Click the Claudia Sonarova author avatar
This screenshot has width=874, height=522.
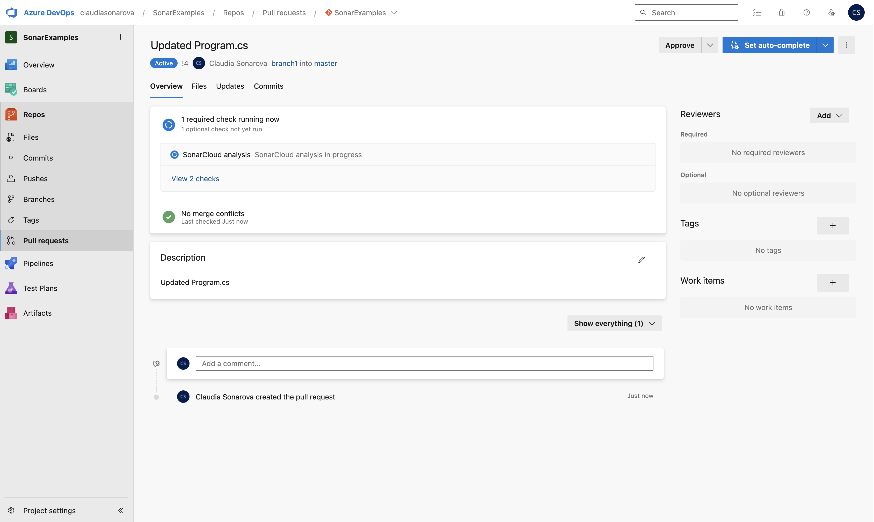[x=199, y=63]
